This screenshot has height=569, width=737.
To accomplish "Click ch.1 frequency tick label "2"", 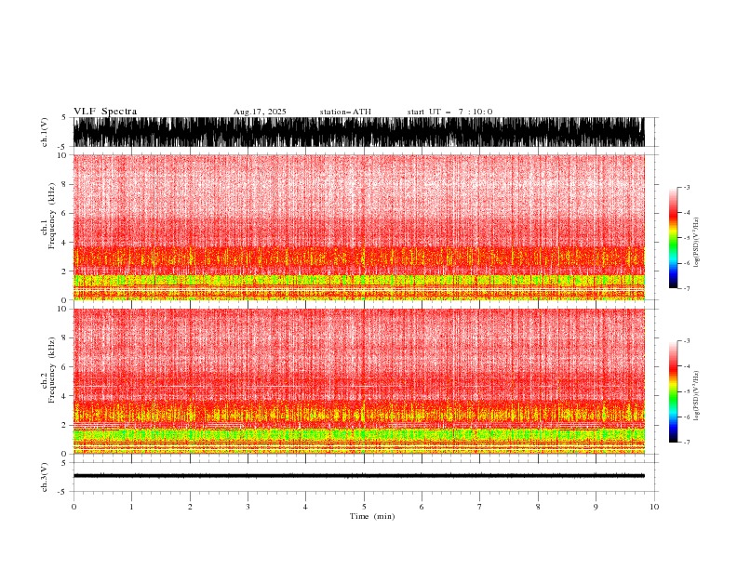I will pyautogui.click(x=64, y=271).
